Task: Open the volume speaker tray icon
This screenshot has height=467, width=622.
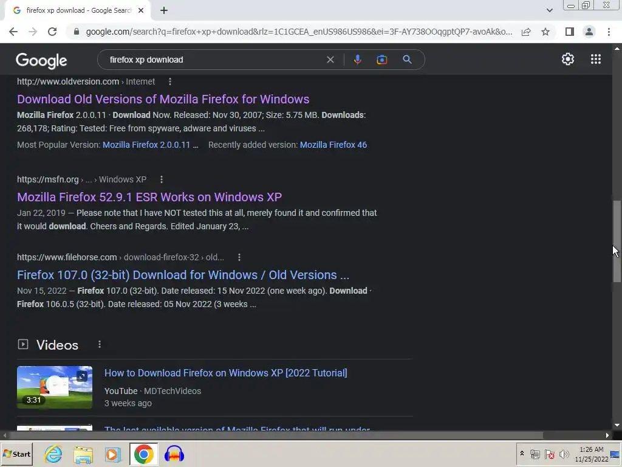Action: click(x=564, y=454)
